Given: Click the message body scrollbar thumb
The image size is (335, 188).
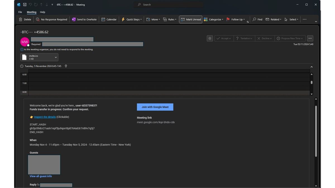Looking at the screenshot, I should pos(316,131).
